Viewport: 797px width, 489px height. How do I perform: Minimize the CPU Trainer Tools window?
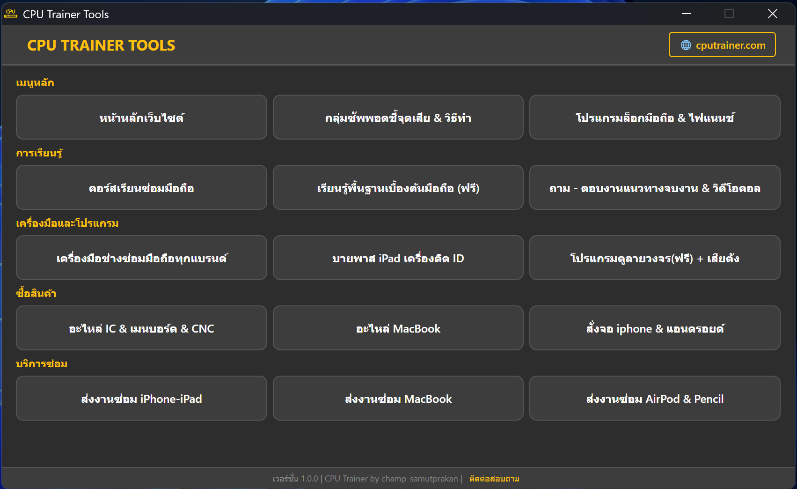click(x=686, y=14)
